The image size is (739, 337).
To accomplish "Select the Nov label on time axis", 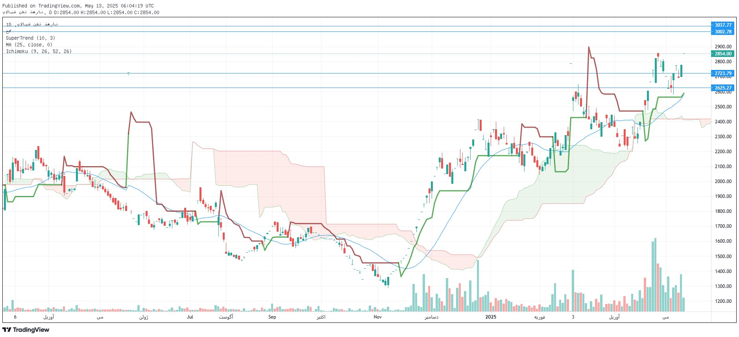I will point(377,317).
